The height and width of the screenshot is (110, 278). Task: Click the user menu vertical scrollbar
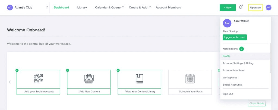click(x=270, y=58)
